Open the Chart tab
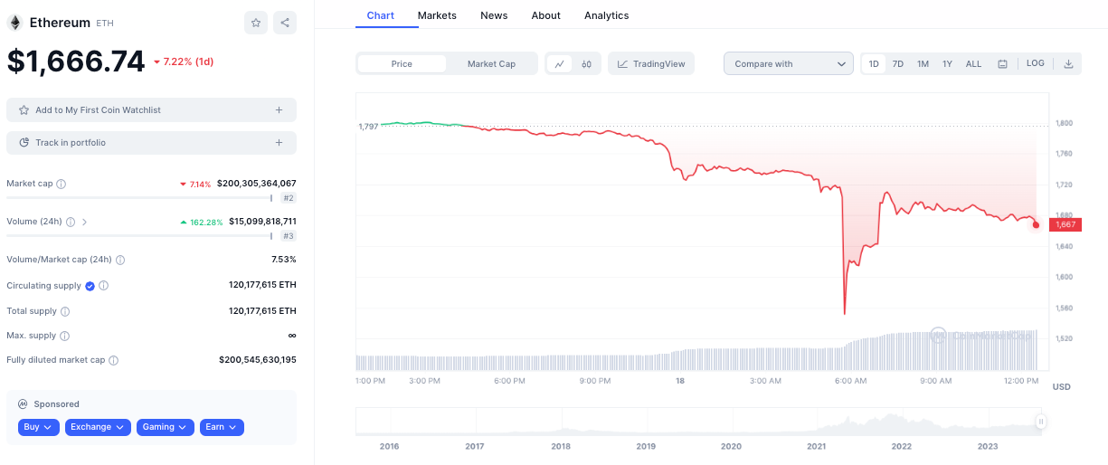The height and width of the screenshot is (465, 1108). [381, 15]
